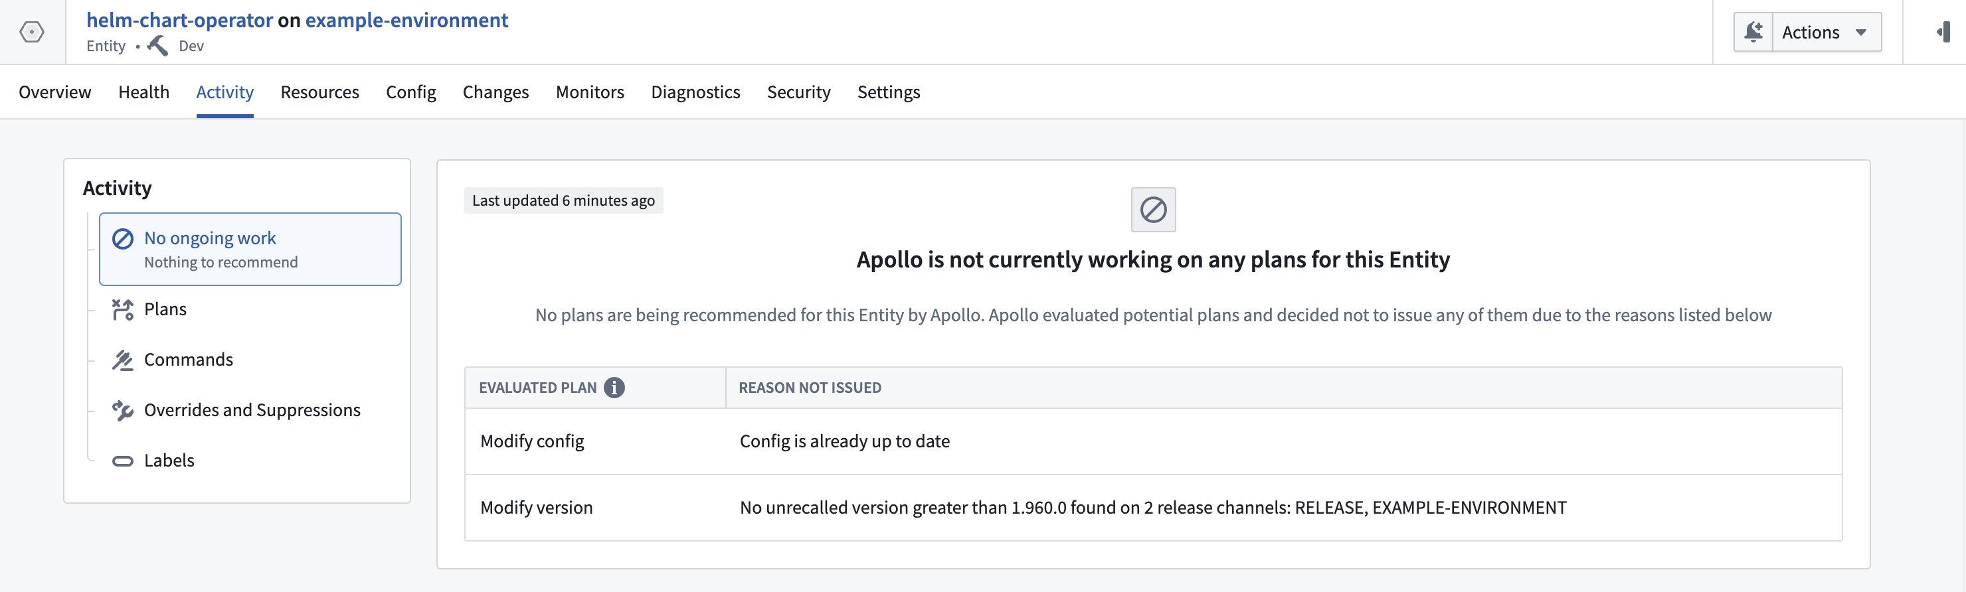
Task: Follow the example-environment link
Action: (x=406, y=20)
